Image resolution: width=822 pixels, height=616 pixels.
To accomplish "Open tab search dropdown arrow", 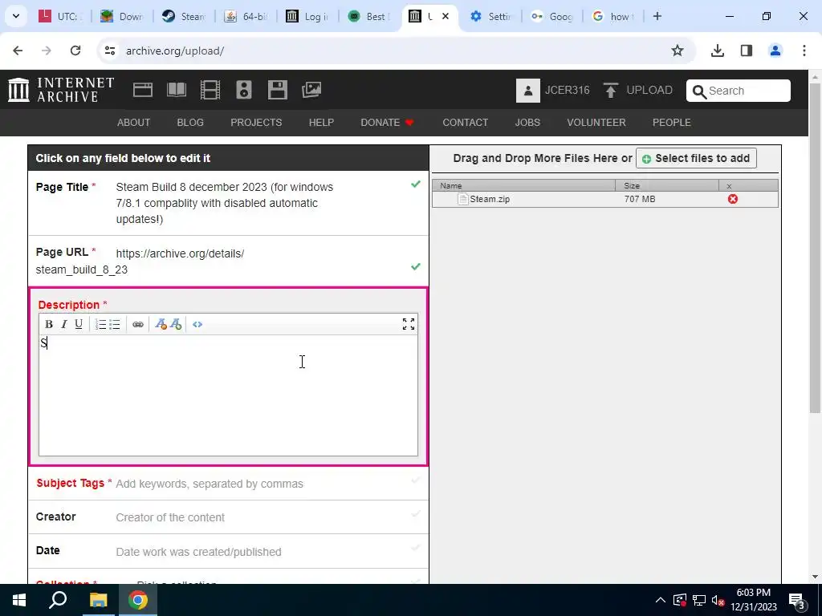I will coord(16,16).
